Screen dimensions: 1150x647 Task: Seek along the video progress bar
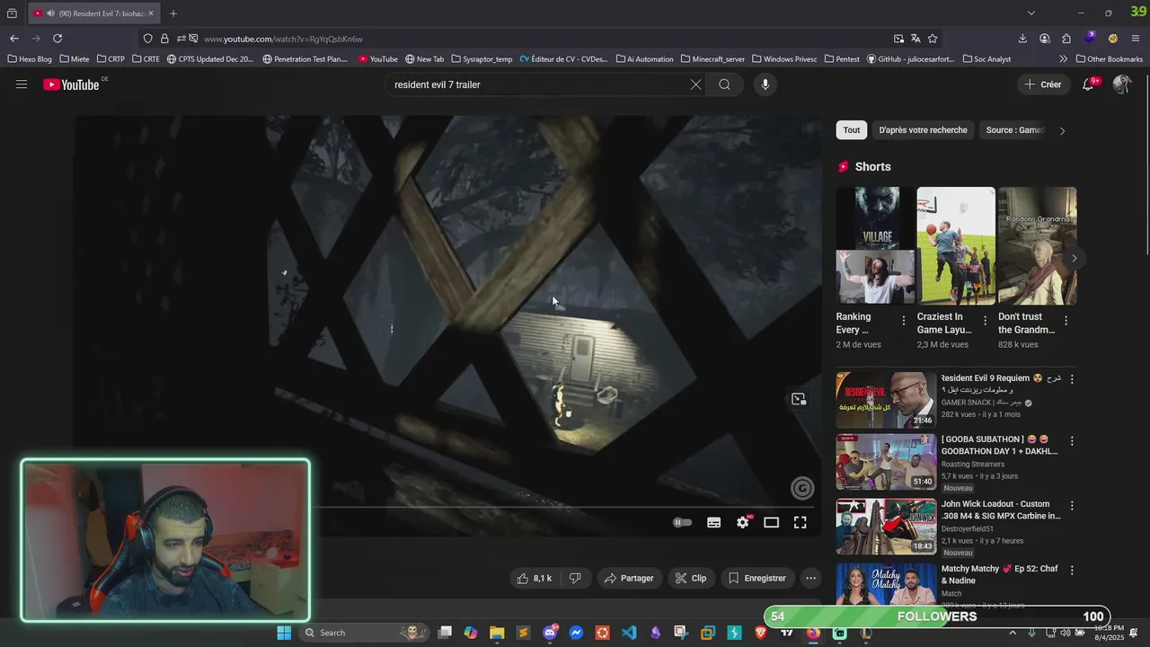[447, 507]
